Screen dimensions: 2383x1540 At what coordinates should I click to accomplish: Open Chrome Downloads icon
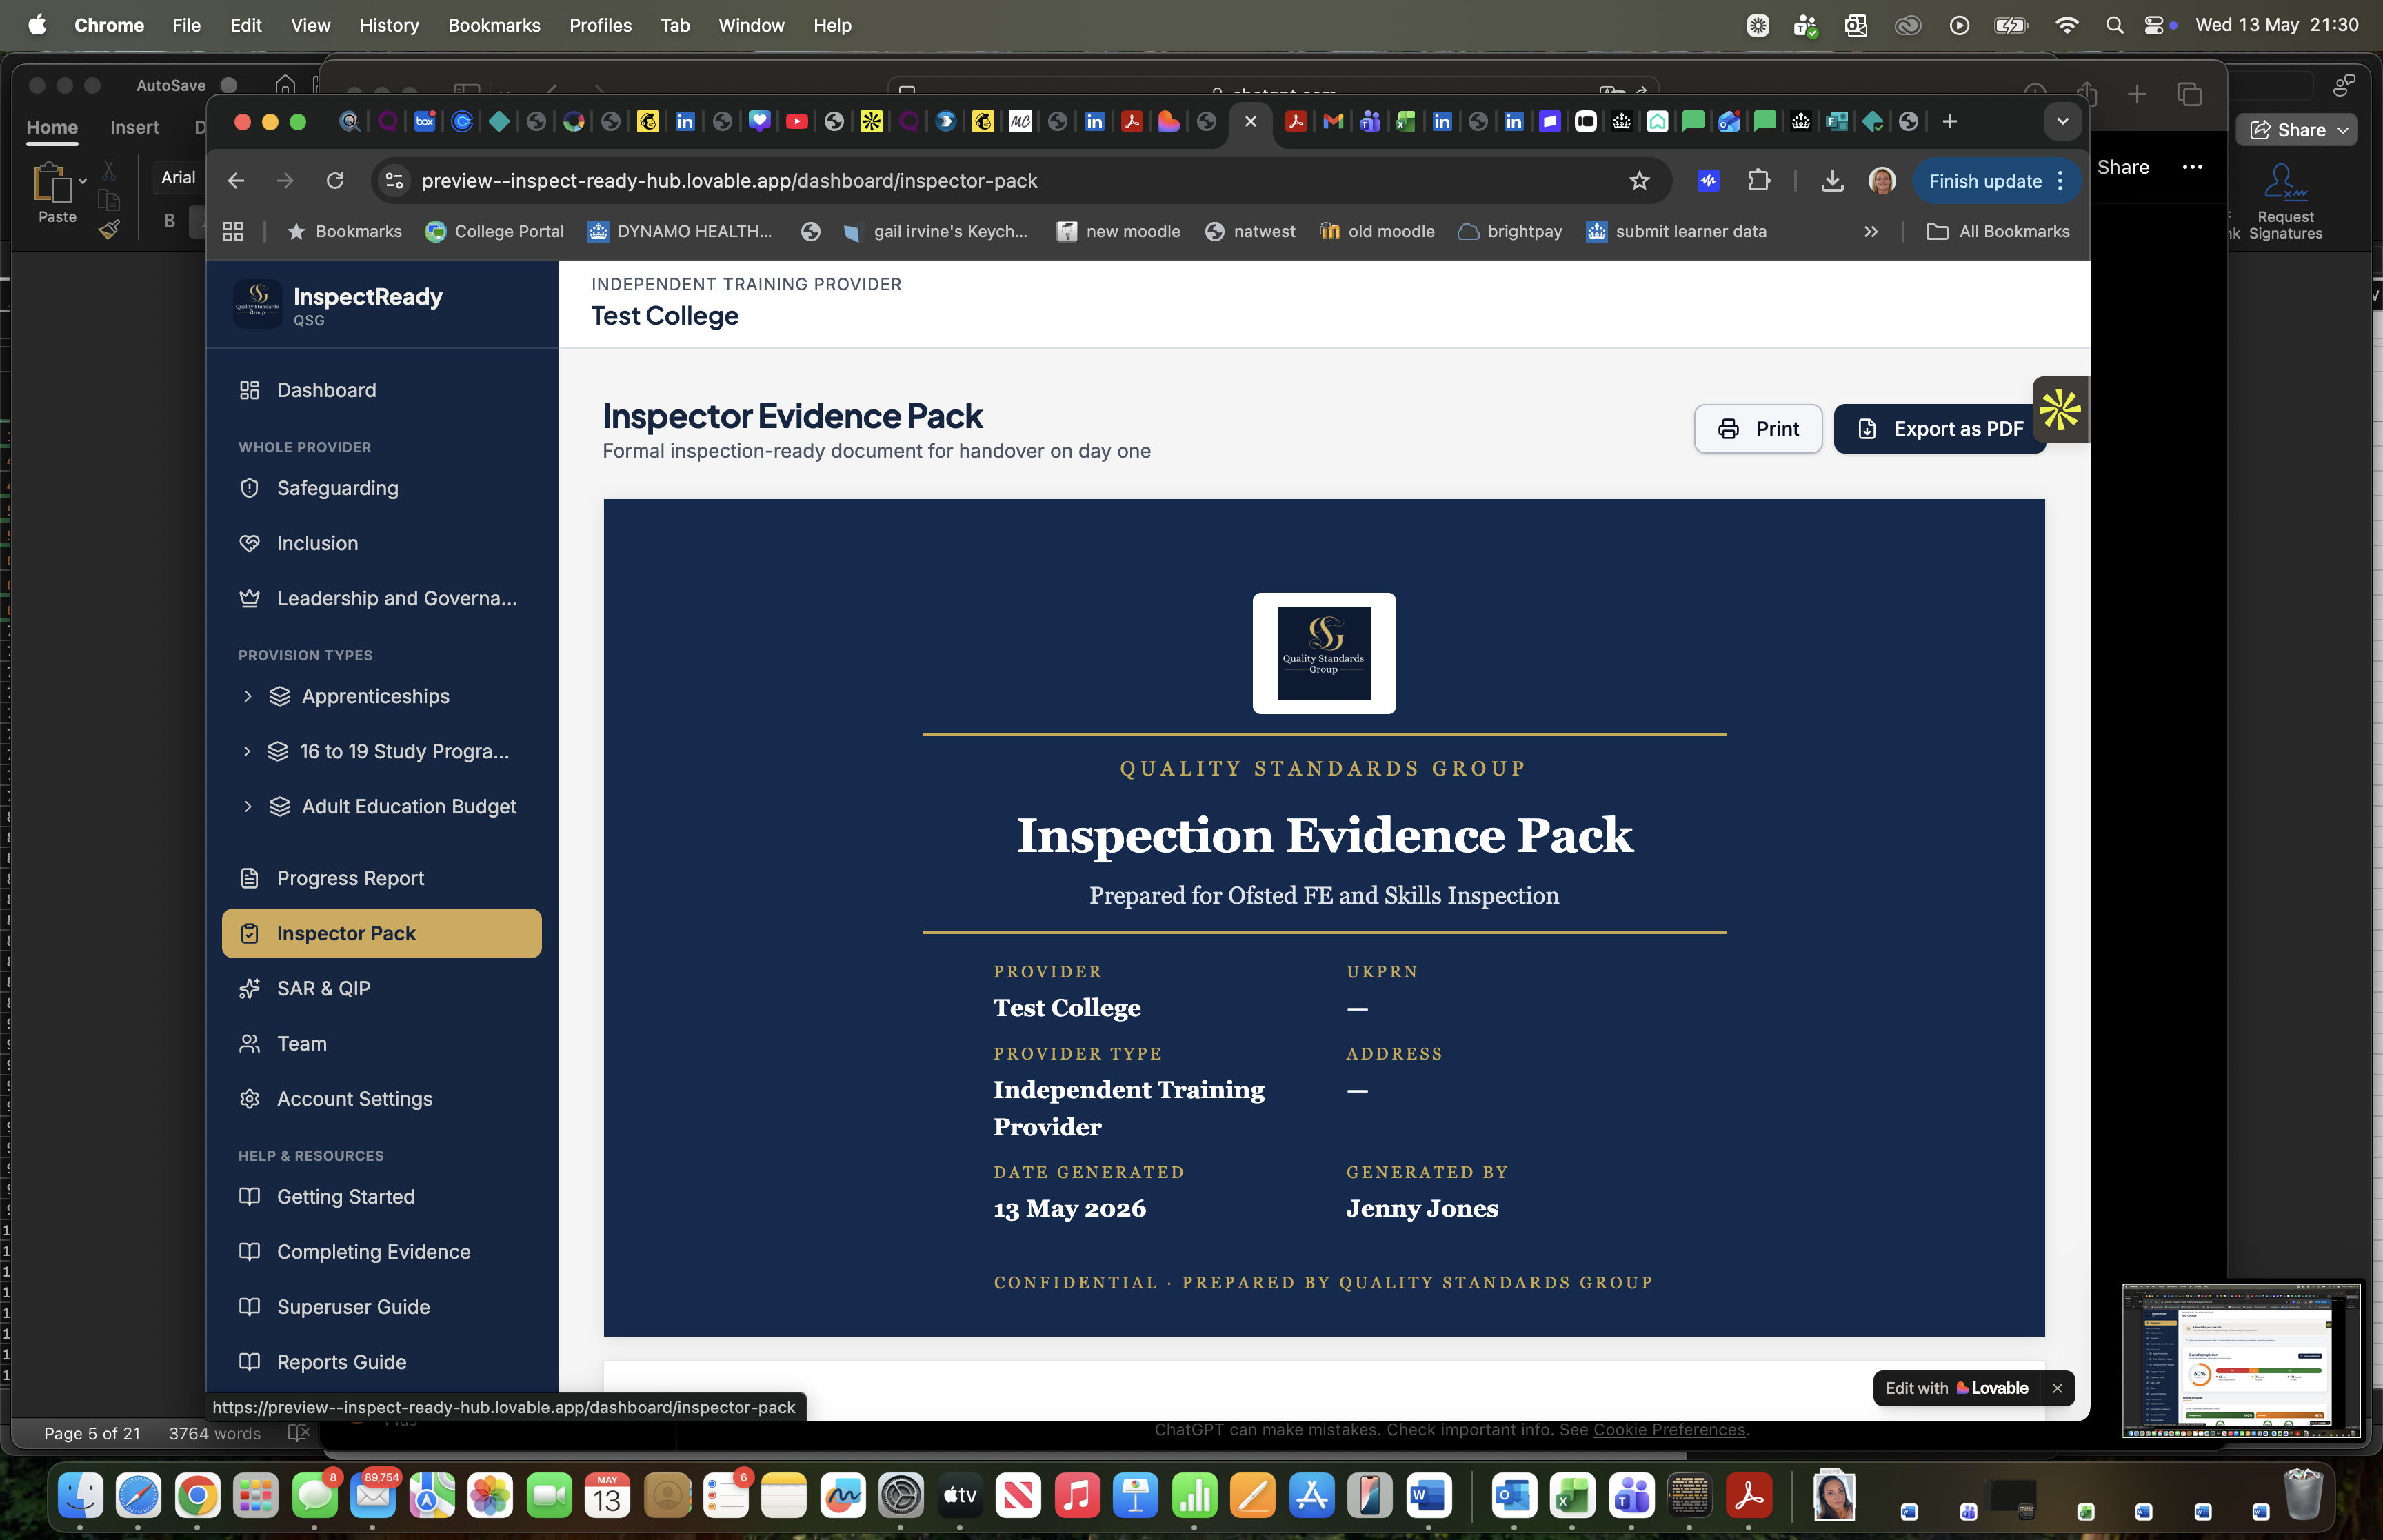point(1831,181)
